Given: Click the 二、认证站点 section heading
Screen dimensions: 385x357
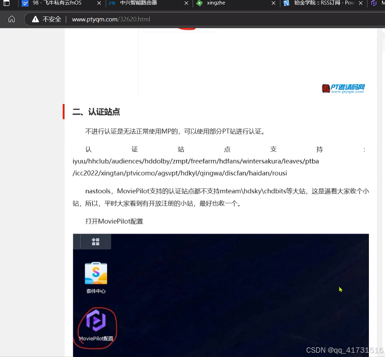Looking at the screenshot, I should 96,112.
